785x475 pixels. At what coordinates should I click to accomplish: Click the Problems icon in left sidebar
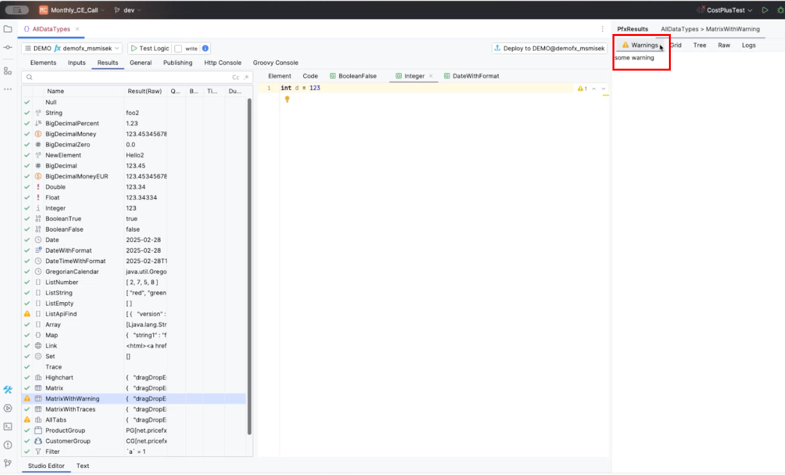[x=8, y=445]
